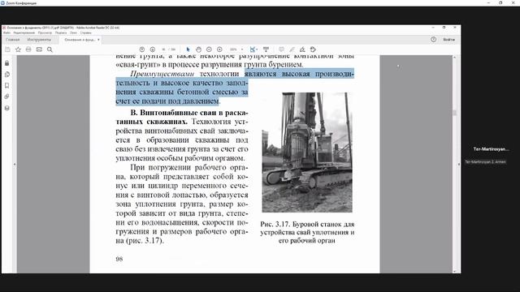This screenshot has height=292, width=520.
Task: Go to next page arrow icon
Action: (x=153, y=49)
